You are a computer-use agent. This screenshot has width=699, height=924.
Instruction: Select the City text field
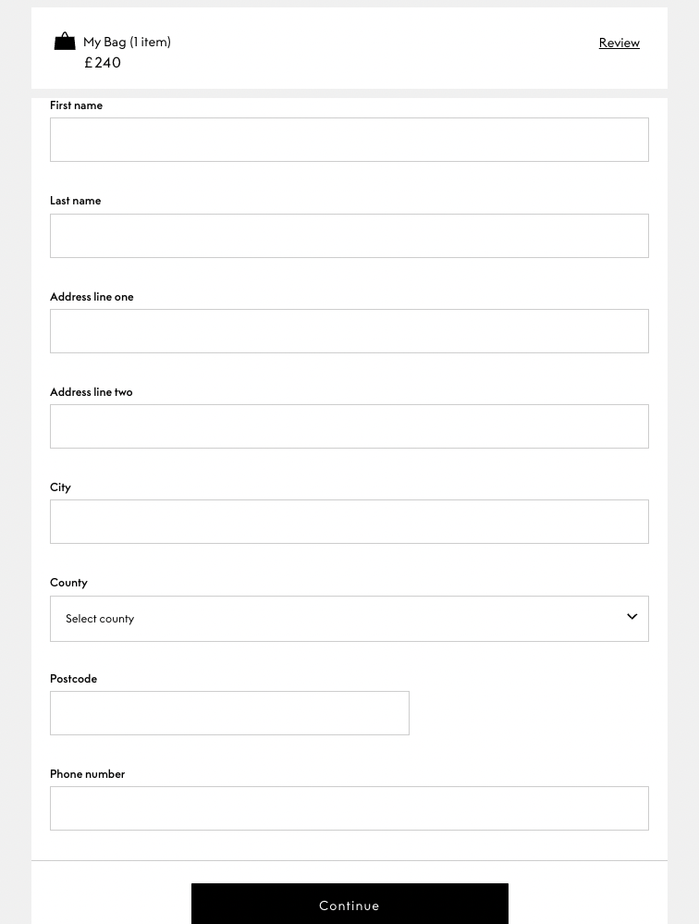coord(349,522)
